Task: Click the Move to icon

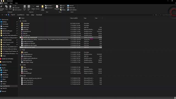Action: point(24,7)
